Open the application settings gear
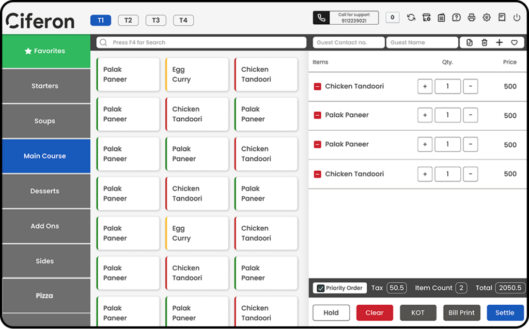 (x=486, y=17)
